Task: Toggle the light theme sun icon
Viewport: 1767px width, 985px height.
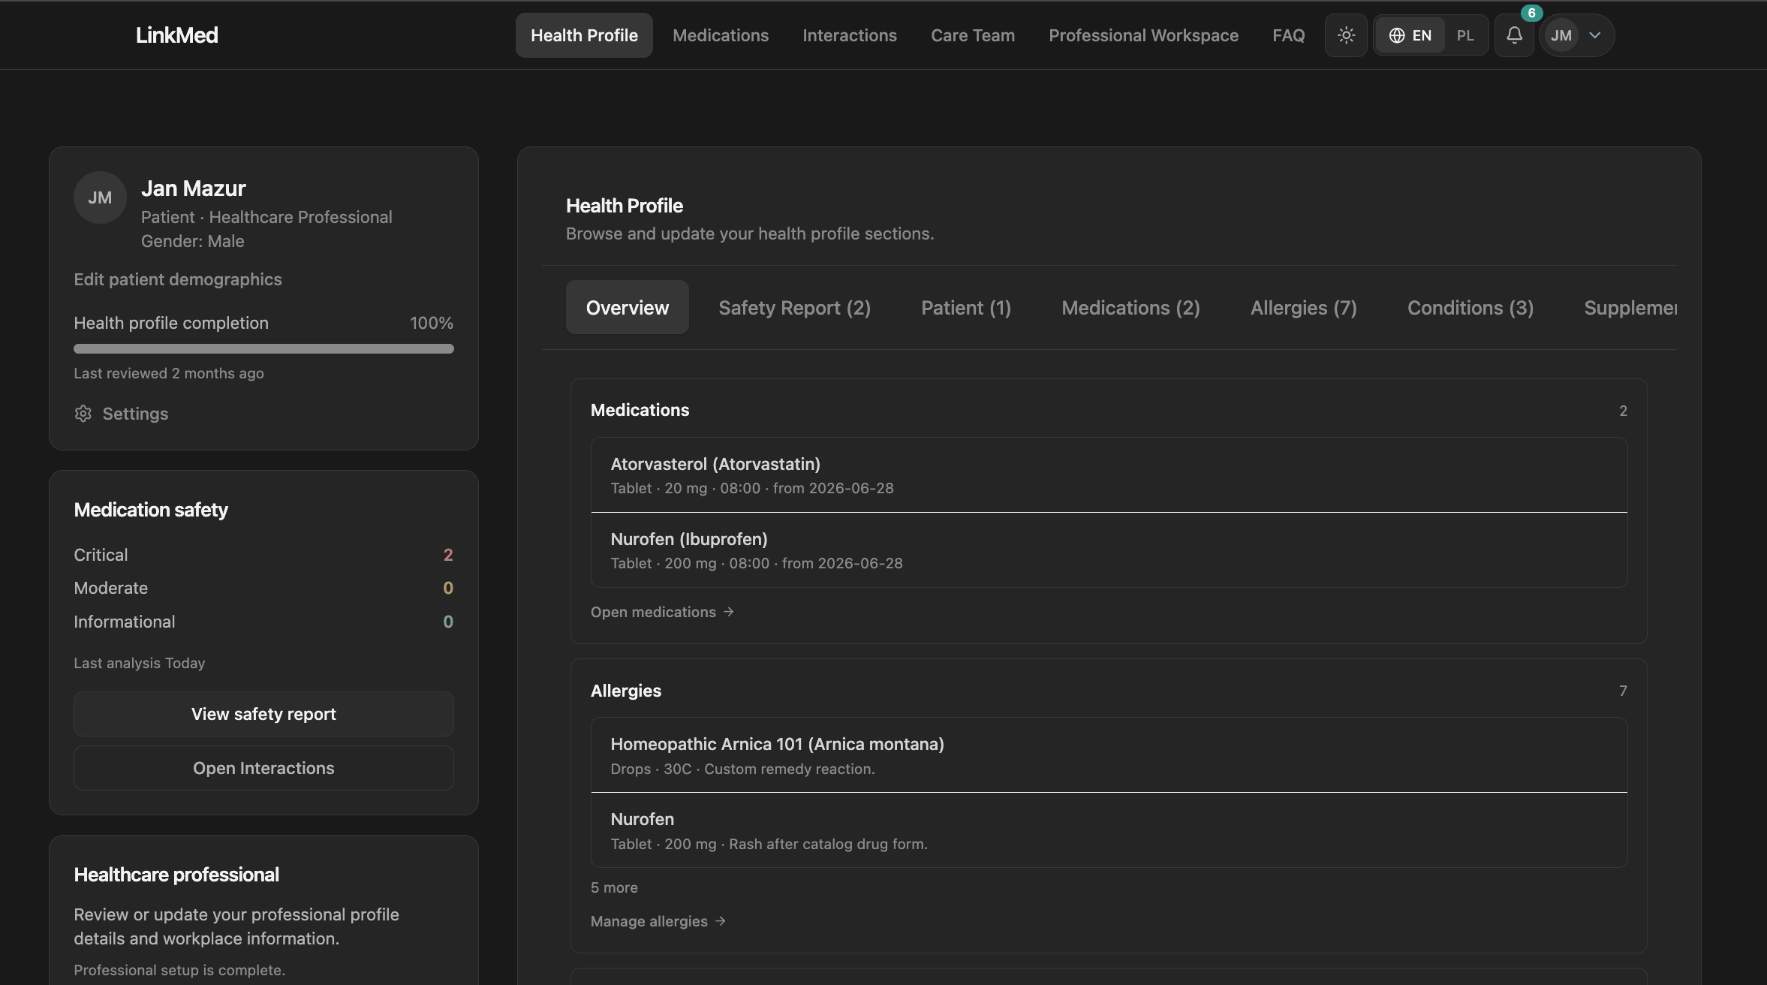Action: pyautogui.click(x=1346, y=35)
